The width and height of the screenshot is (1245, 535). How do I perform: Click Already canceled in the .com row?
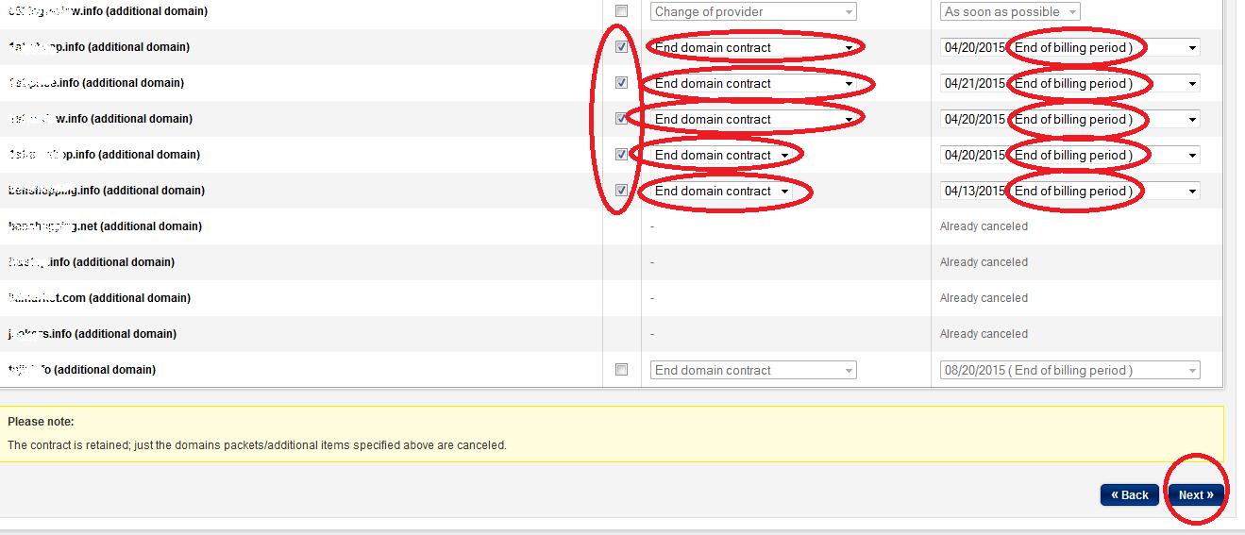click(x=984, y=298)
